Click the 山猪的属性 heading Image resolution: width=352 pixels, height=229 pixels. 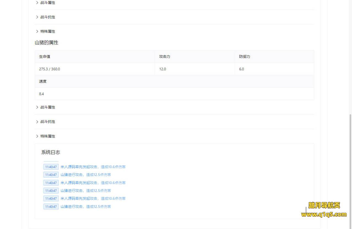tap(46, 43)
